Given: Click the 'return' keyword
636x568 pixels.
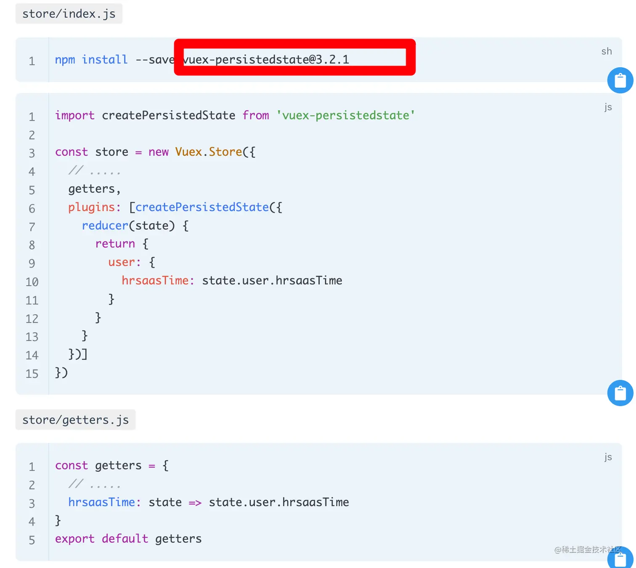Looking at the screenshot, I should 115,244.
